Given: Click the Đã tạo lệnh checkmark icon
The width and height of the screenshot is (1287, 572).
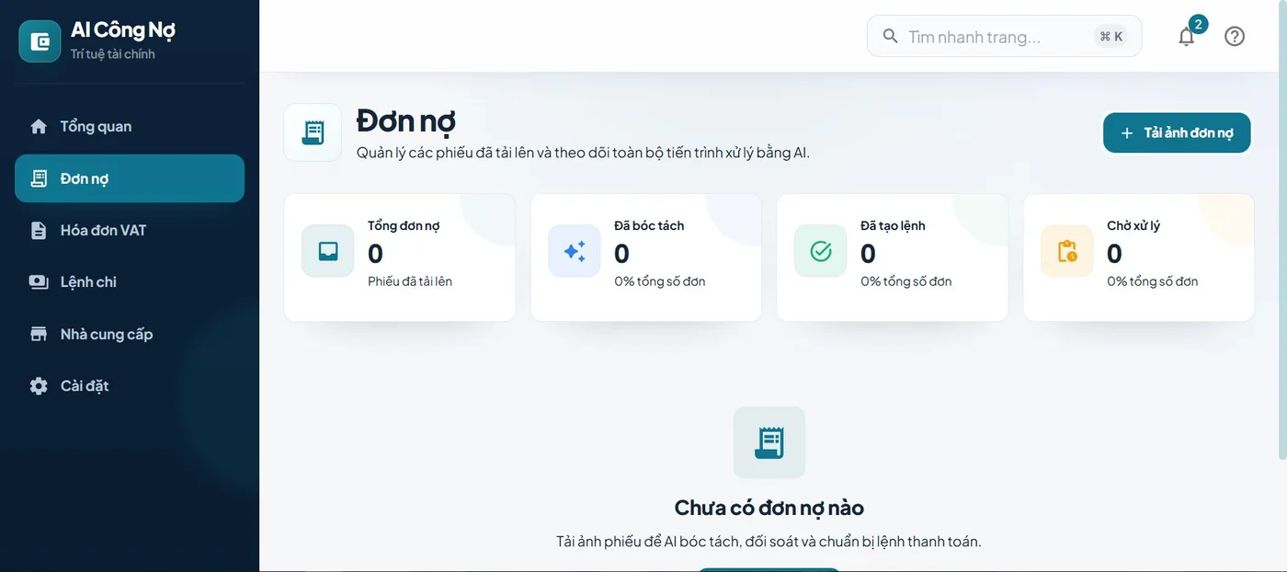Looking at the screenshot, I should coord(821,251).
